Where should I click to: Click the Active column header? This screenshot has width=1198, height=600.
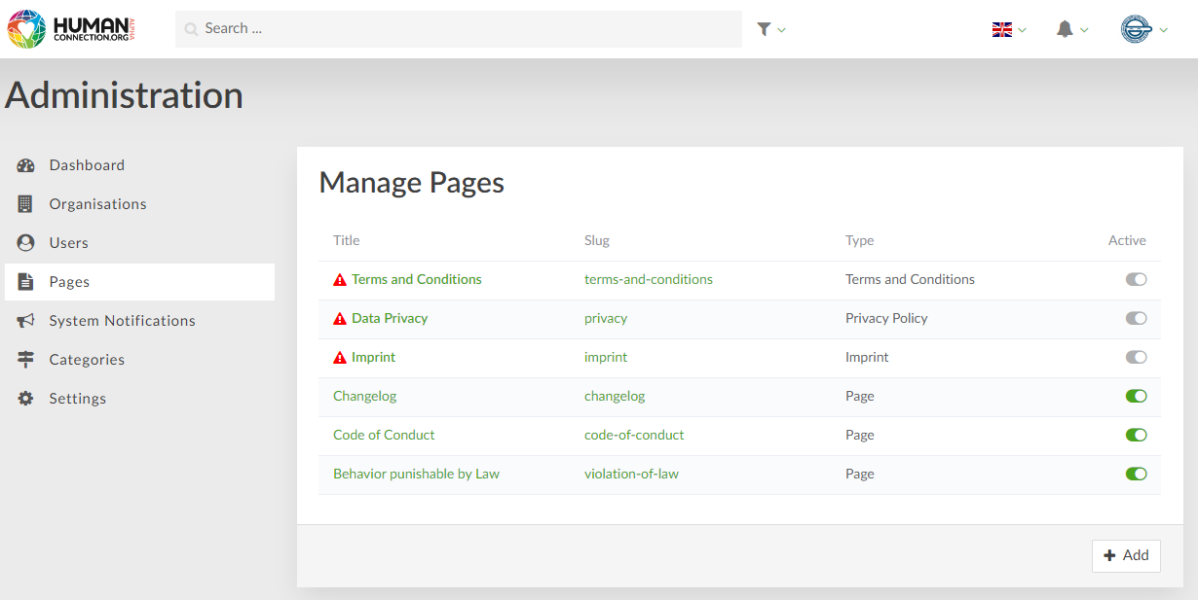1127,240
